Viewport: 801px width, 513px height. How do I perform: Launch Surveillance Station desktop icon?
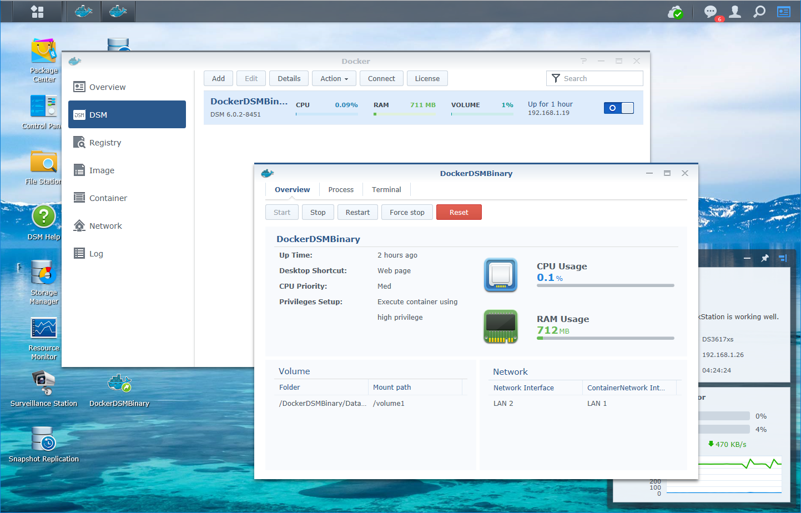click(x=44, y=389)
